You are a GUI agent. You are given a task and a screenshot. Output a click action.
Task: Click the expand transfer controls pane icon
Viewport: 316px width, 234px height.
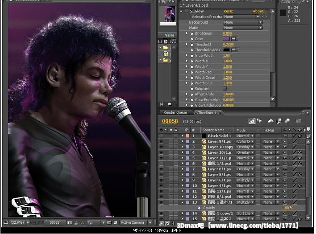coord(167,223)
